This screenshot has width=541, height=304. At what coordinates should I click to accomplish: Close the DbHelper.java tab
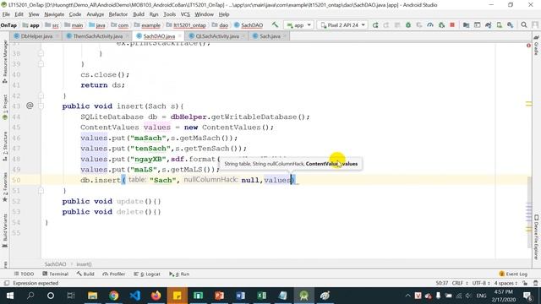pyautogui.click(x=57, y=36)
